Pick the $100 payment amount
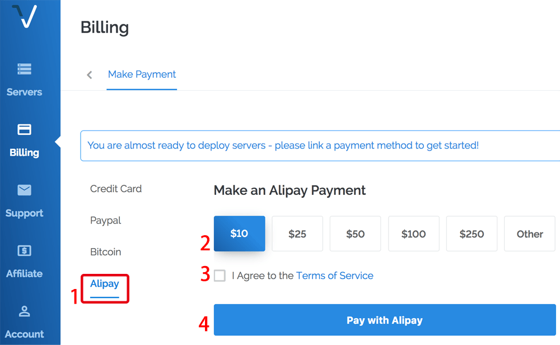Image resolution: width=560 pixels, height=345 pixels. coord(414,234)
